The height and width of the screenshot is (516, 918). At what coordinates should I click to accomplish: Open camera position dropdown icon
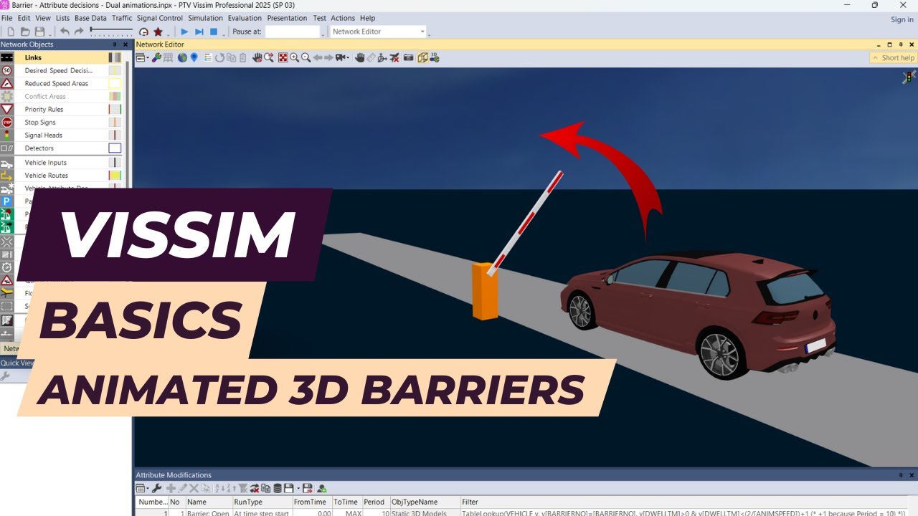pos(341,58)
